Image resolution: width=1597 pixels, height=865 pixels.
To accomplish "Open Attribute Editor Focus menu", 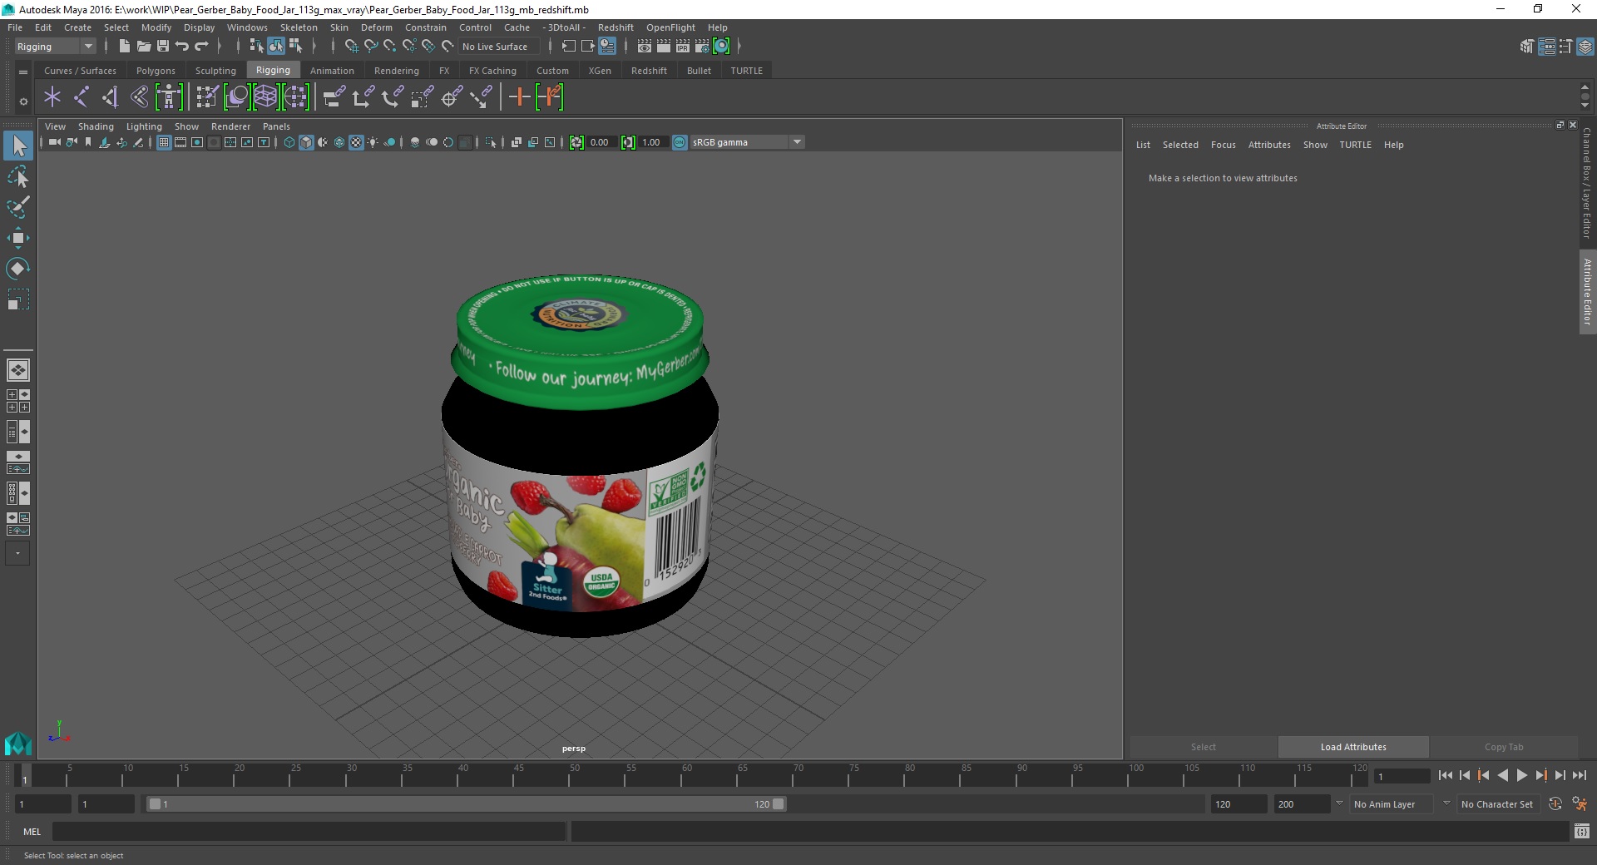I will click(x=1223, y=145).
